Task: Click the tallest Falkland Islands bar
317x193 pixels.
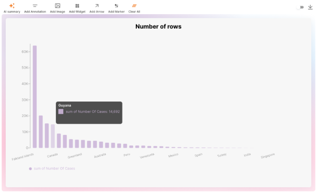Action: click(x=35, y=97)
